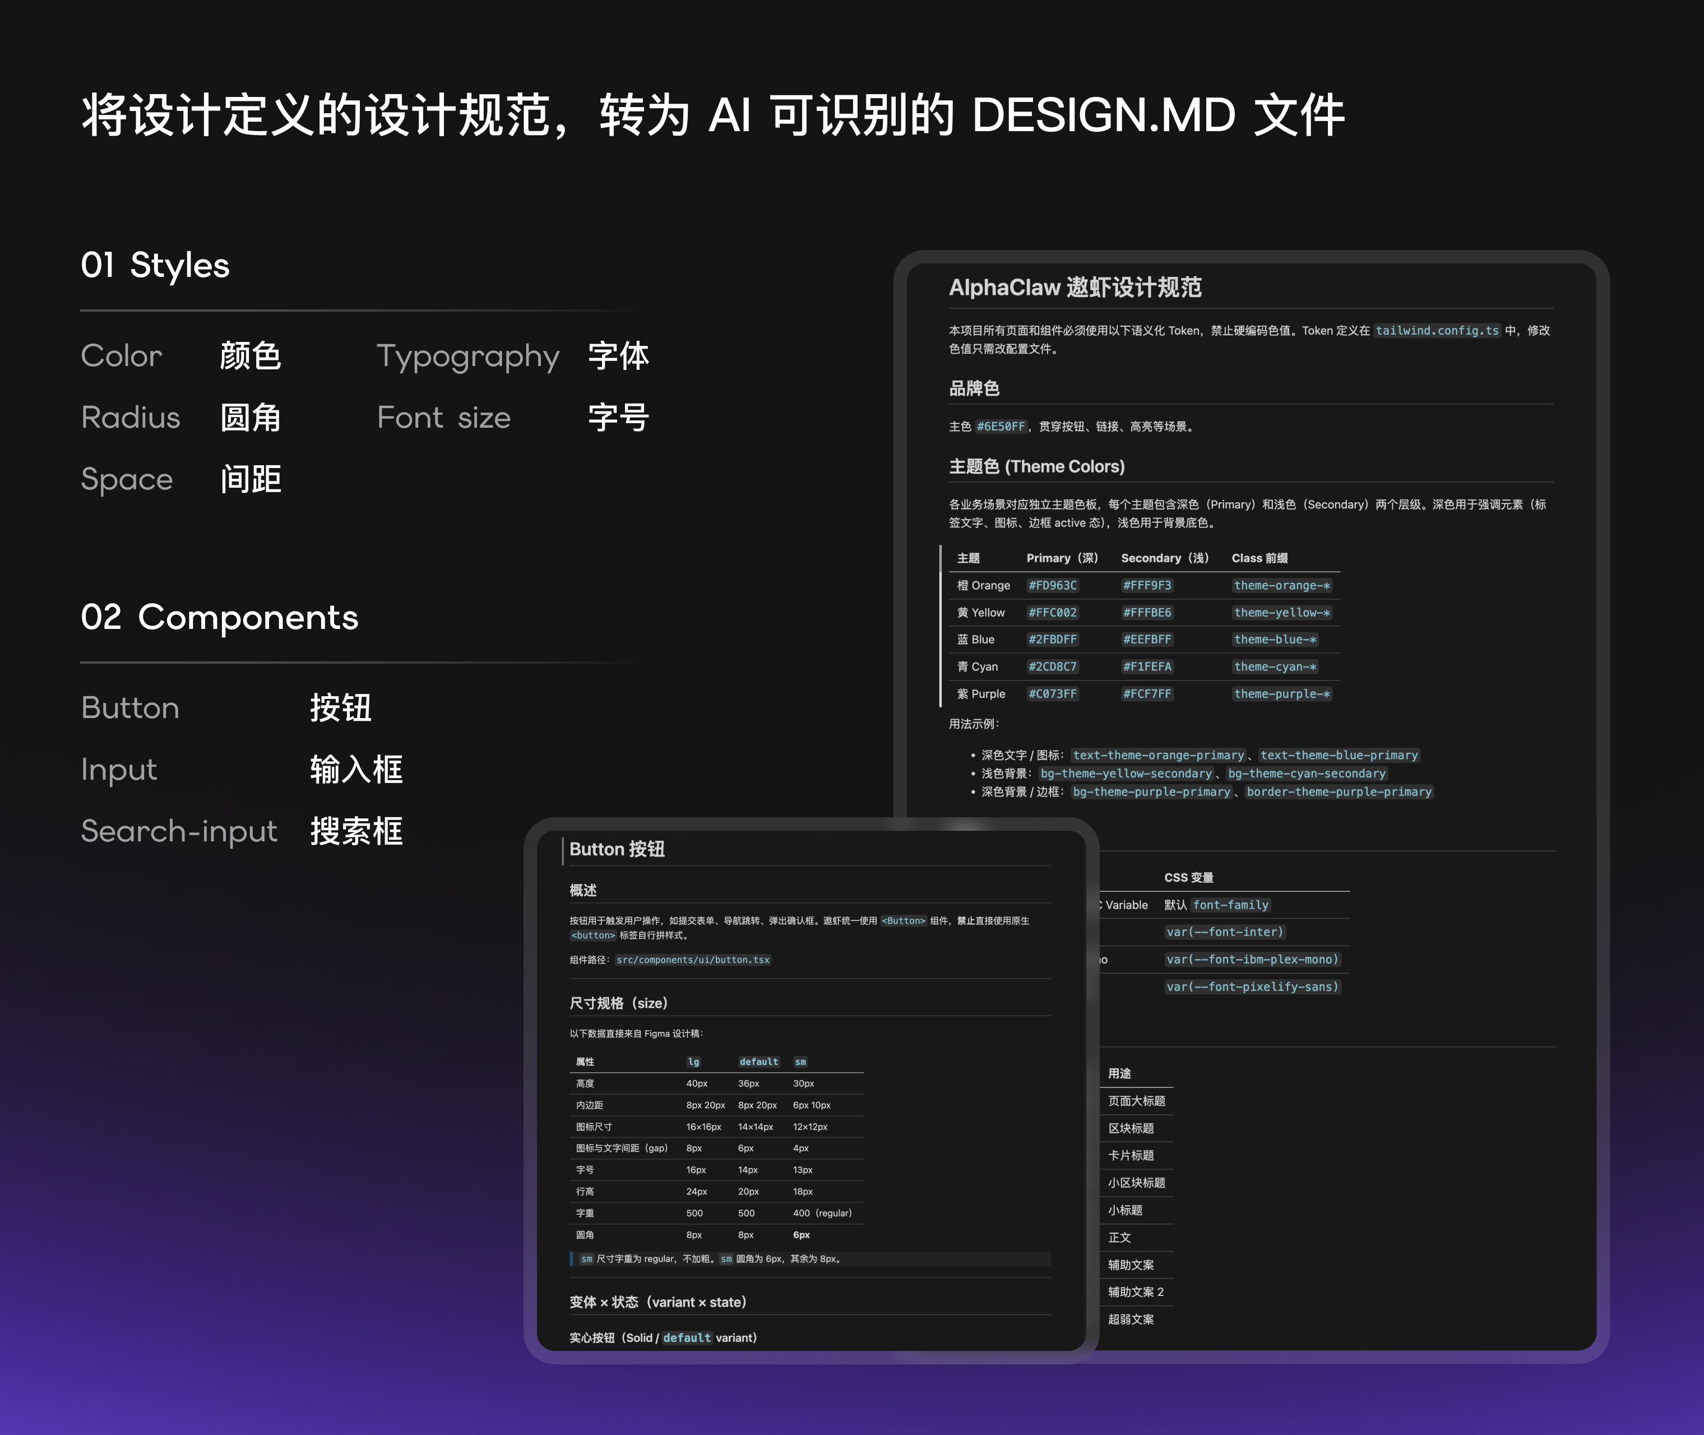This screenshot has height=1435, width=1704.
Task: Click the "var(--font-inter)" variable
Action: click(1224, 932)
